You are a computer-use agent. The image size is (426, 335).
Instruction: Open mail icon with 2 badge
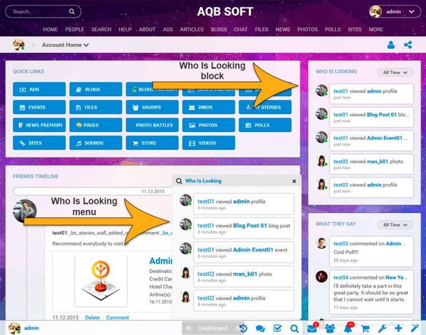312,329
